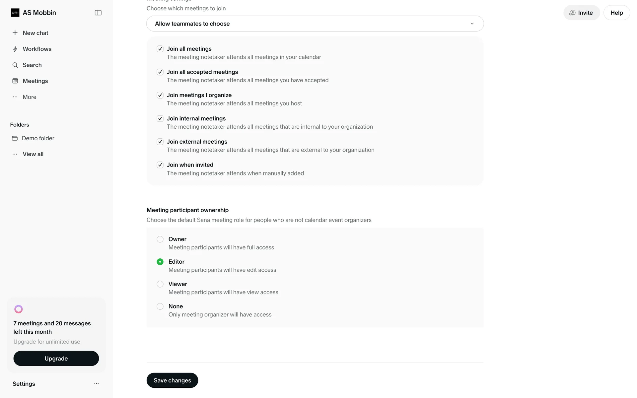The width and height of the screenshot is (637, 398).
Task: Open Workflows via lightning bolt icon
Action: pyautogui.click(x=15, y=49)
